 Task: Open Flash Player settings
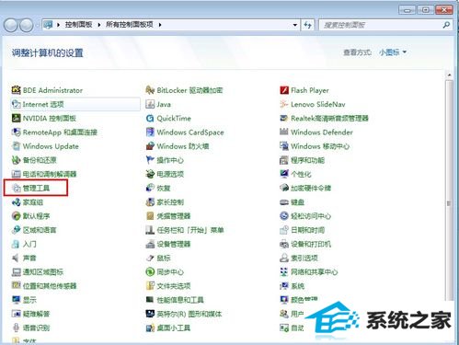point(304,90)
